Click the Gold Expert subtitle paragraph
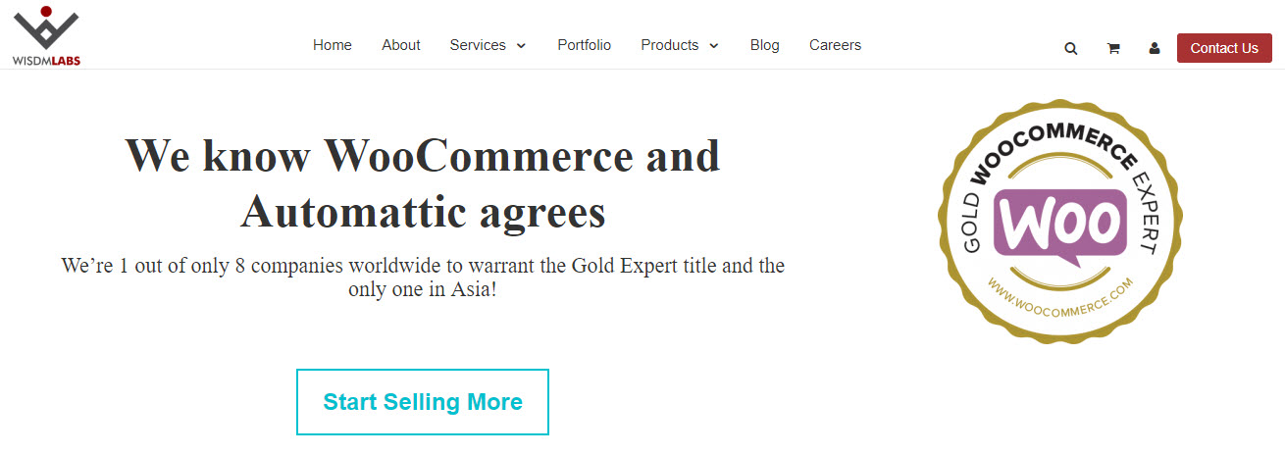The height and width of the screenshot is (455, 1285). point(423,278)
